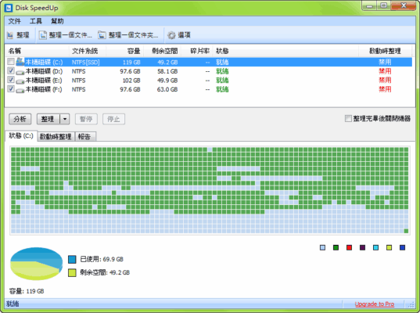420x313 pixels.
Task: Click the D: drive icon
Action: click(20, 72)
